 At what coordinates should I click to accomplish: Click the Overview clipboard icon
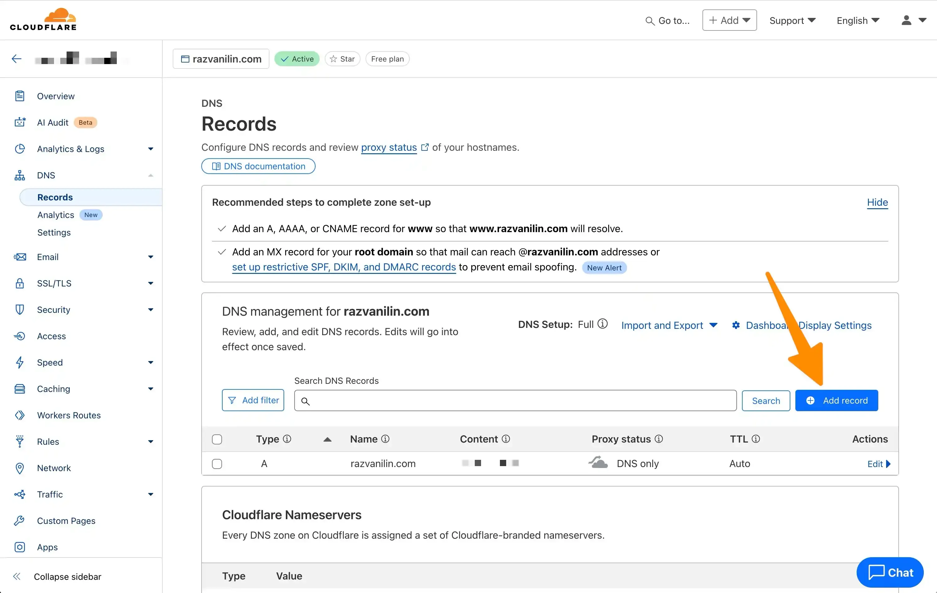tap(19, 96)
